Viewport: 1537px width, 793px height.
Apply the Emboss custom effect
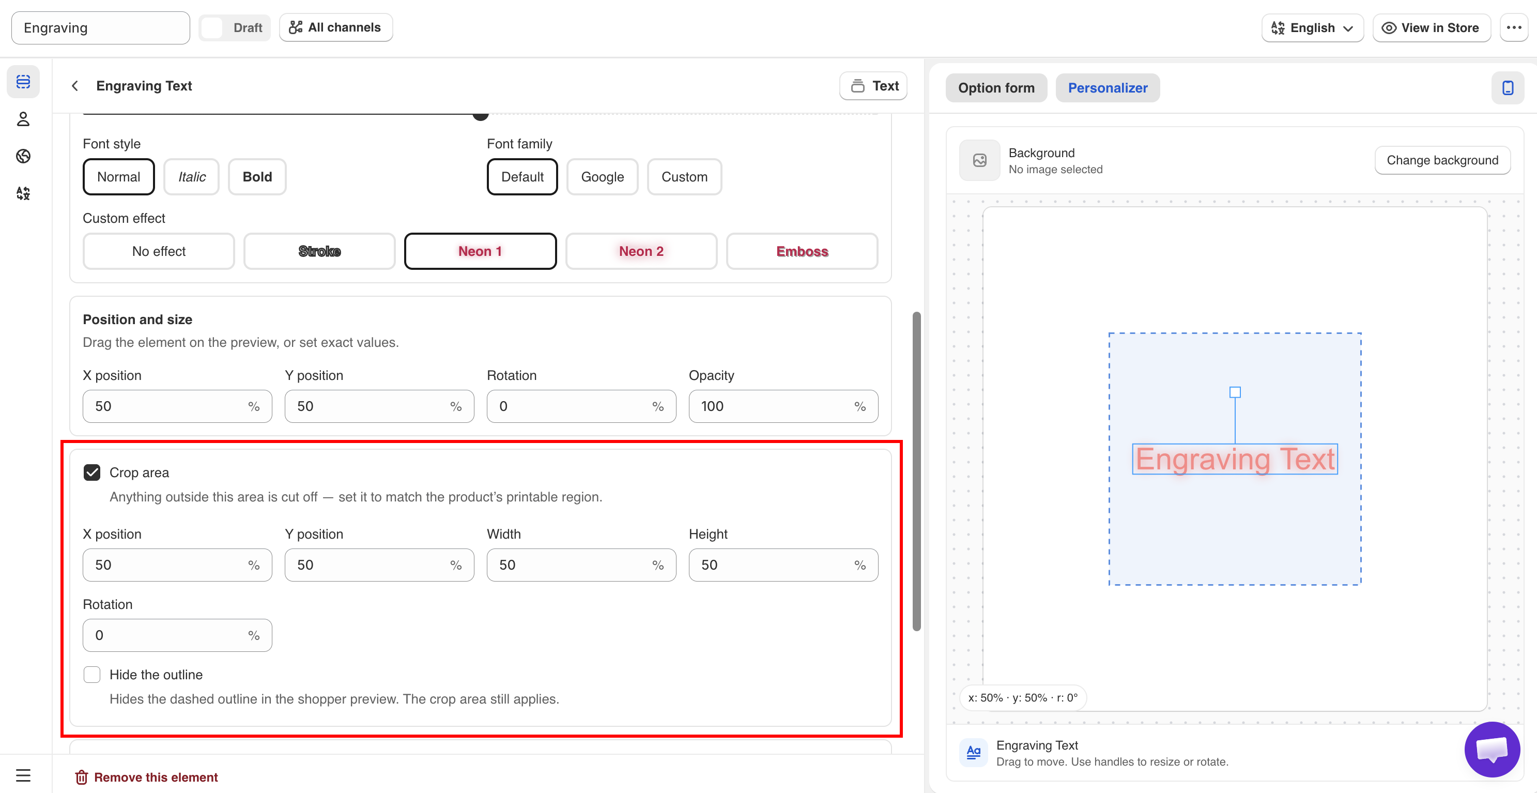point(802,251)
